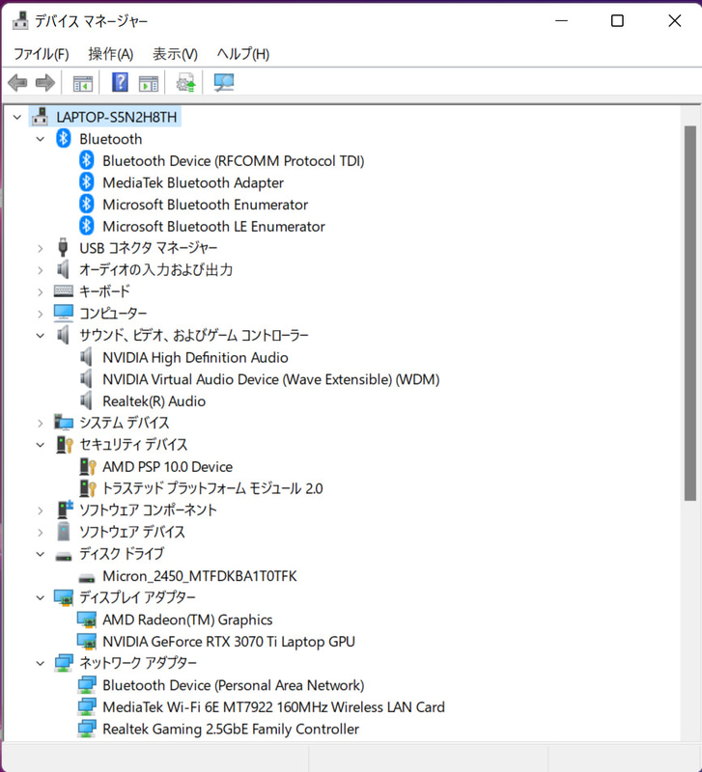702x772 pixels.
Task: Click the システム デバイス category icon
Action: pyautogui.click(x=63, y=422)
